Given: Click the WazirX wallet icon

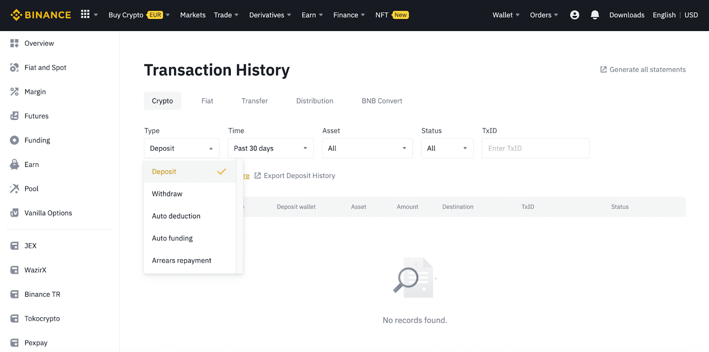Looking at the screenshot, I should 15,270.
